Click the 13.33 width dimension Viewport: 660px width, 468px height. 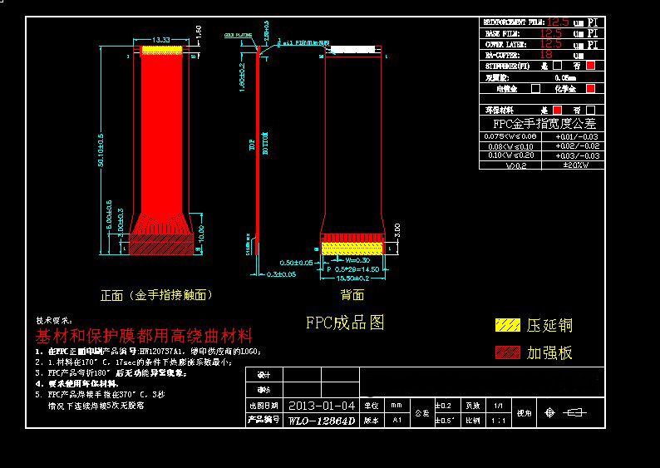(160, 40)
